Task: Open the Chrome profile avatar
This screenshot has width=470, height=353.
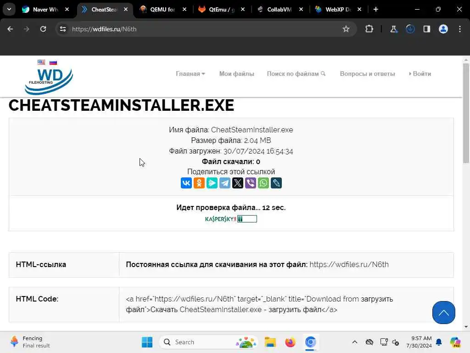Action: coord(443,29)
